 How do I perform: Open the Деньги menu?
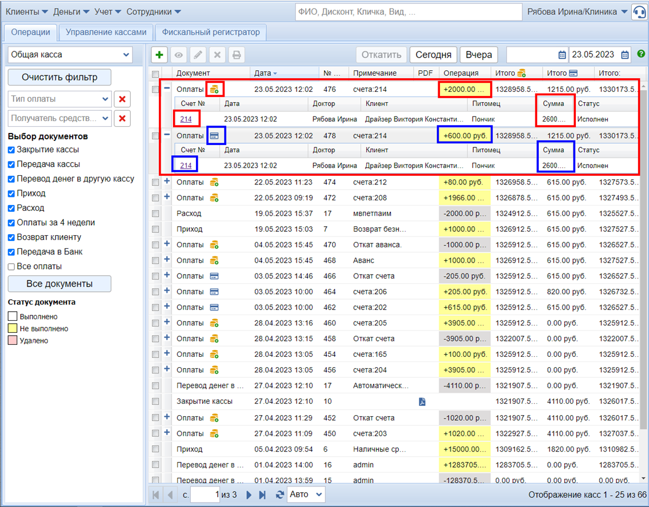pos(71,12)
